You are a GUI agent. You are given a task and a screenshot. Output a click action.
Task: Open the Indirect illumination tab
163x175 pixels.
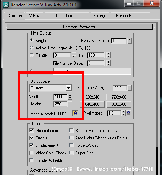pyautogui.click(x=67, y=16)
